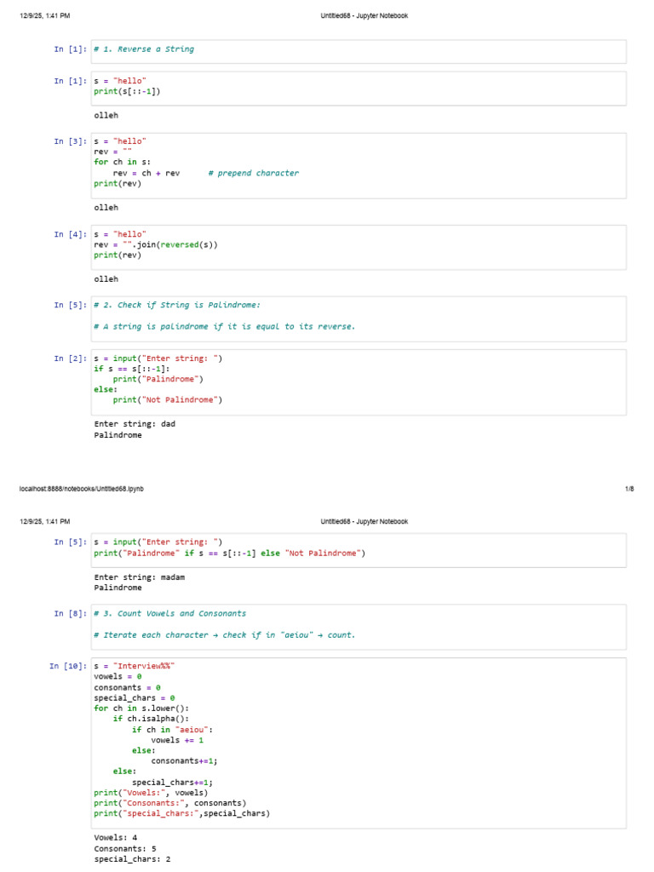Click the '# 1. Reverse a String' comment cell
The width and height of the screenshot is (654, 872).
point(359,51)
